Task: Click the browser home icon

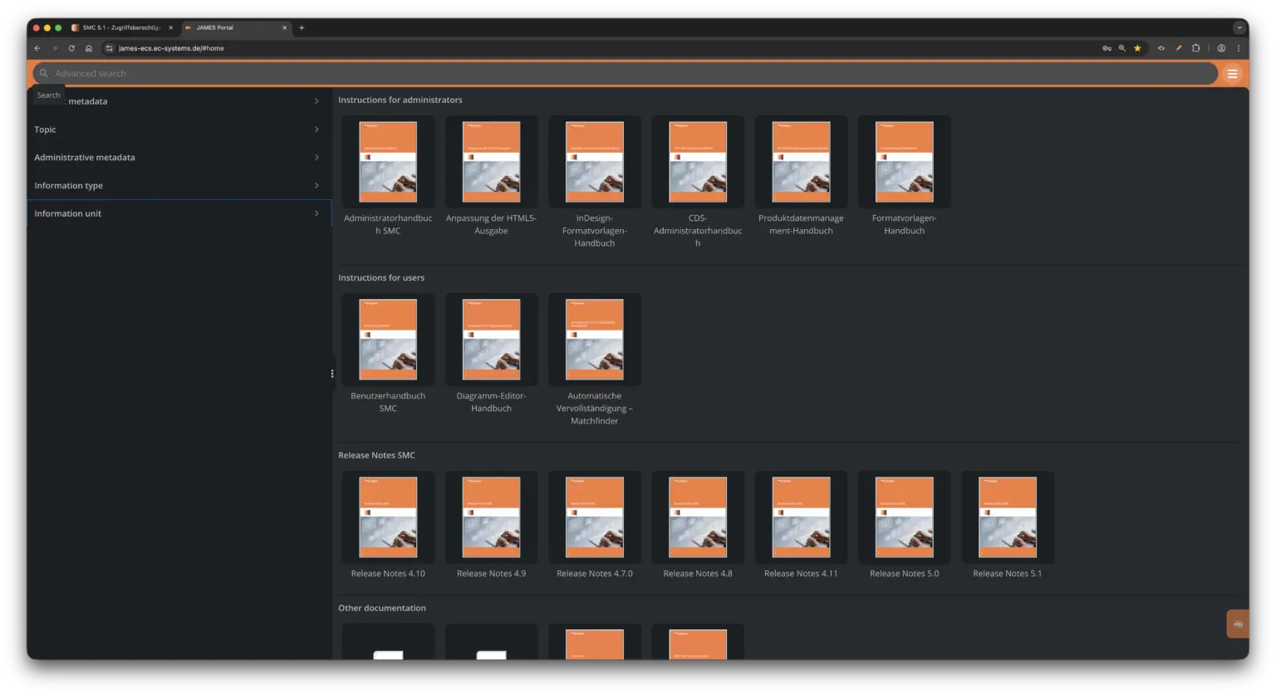Action: (x=89, y=48)
